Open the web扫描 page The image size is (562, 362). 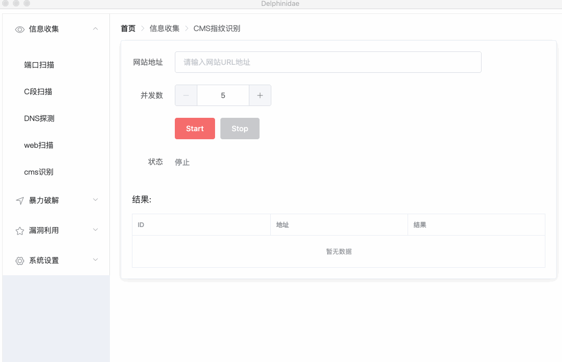tap(39, 145)
